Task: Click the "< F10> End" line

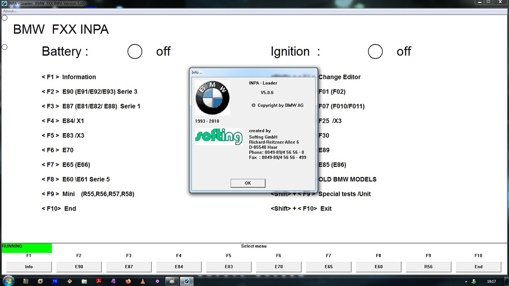Action: point(59,208)
